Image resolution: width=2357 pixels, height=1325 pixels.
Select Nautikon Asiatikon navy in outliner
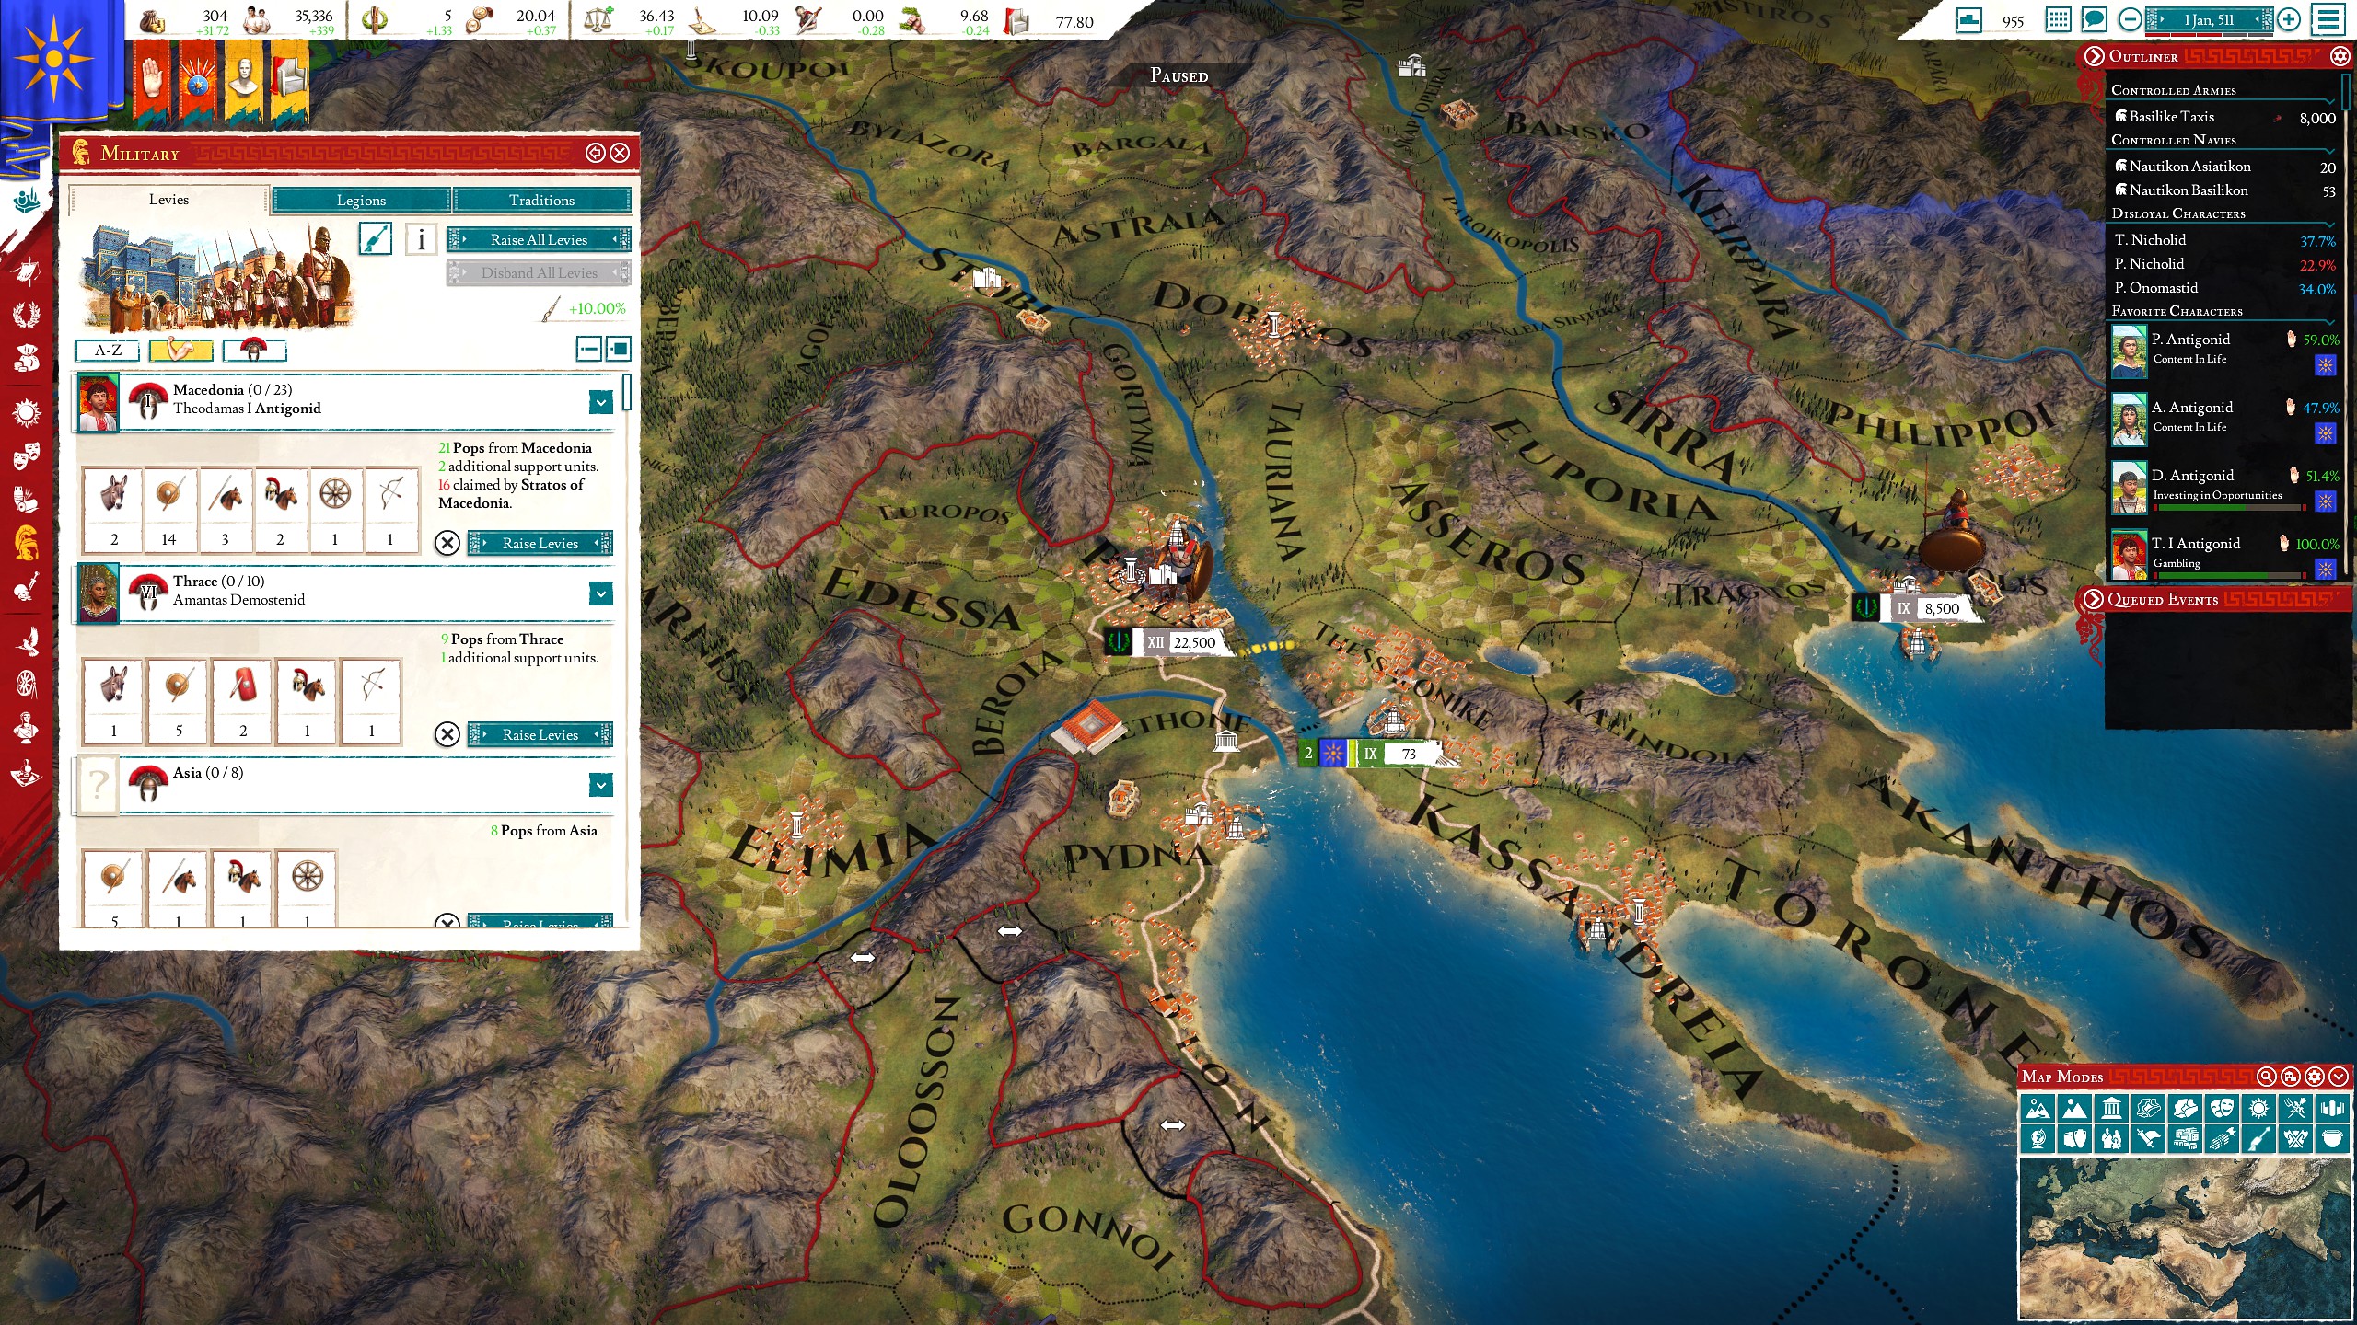coord(2223,167)
